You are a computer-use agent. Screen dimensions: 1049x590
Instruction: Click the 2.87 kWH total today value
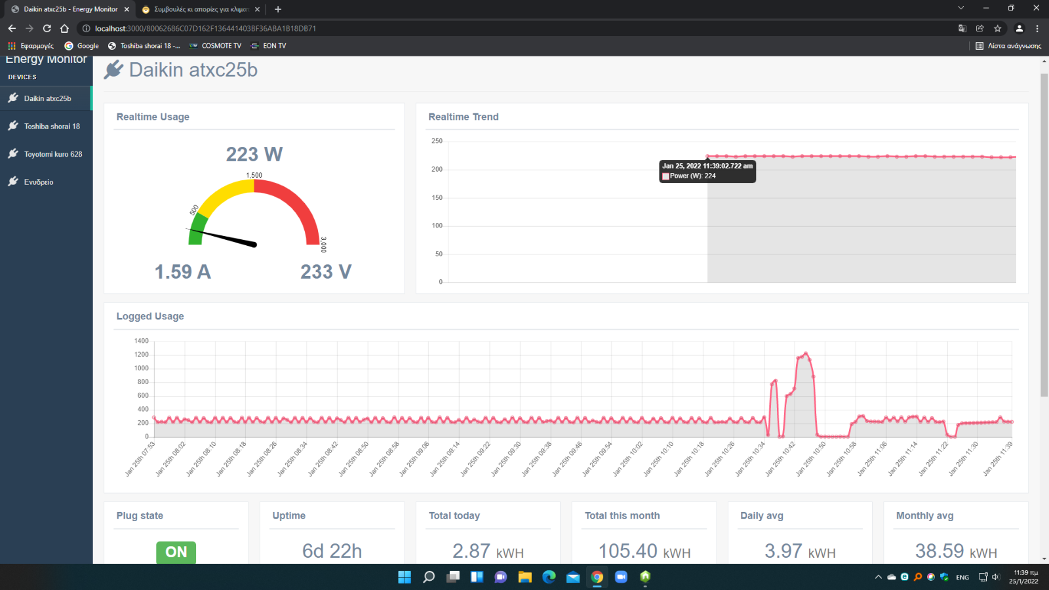tap(488, 551)
